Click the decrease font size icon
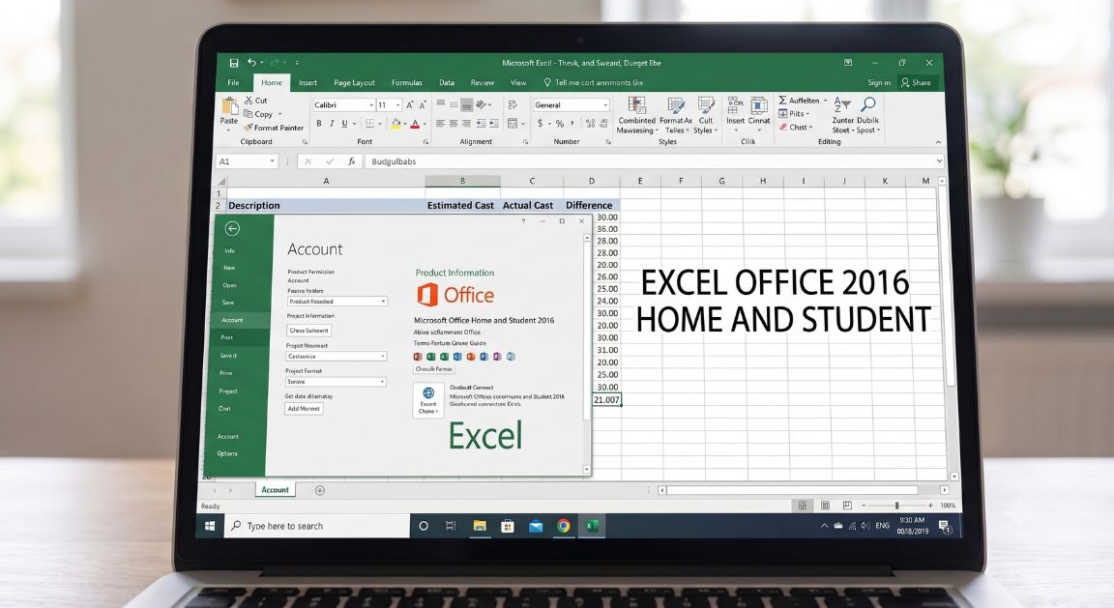Image resolution: width=1114 pixels, height=608 pixels. point(423,104)
